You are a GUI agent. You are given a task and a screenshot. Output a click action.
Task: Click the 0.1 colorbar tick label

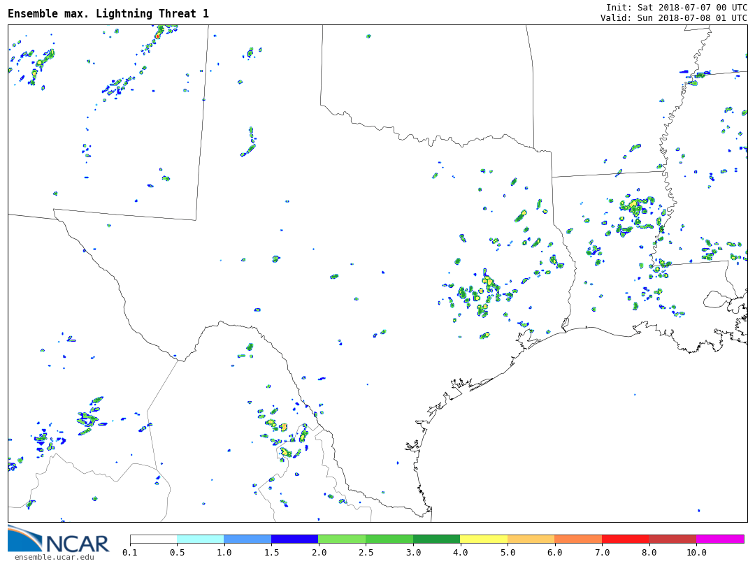130,553
